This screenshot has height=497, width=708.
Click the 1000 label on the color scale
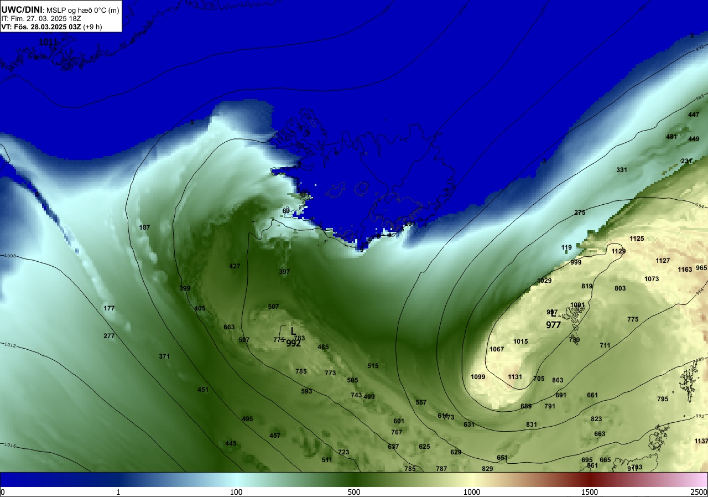471,492
